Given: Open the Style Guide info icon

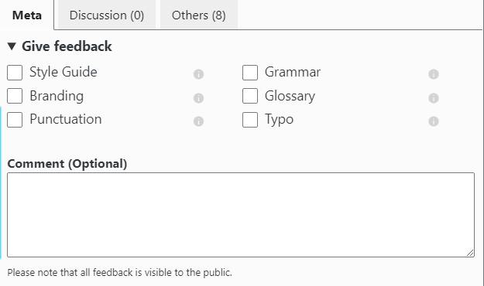Looking at the screenshot, I should pyautogui.click(x=198, y=74).
